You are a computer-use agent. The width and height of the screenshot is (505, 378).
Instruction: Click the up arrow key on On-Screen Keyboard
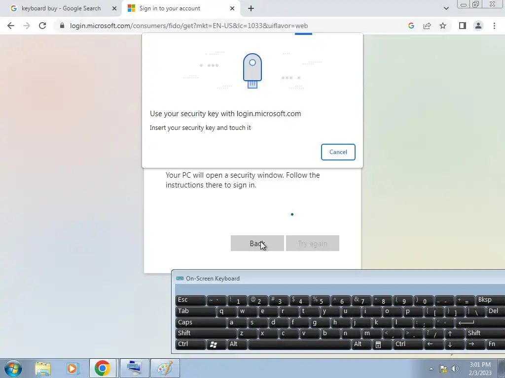(x=454, y=334)
